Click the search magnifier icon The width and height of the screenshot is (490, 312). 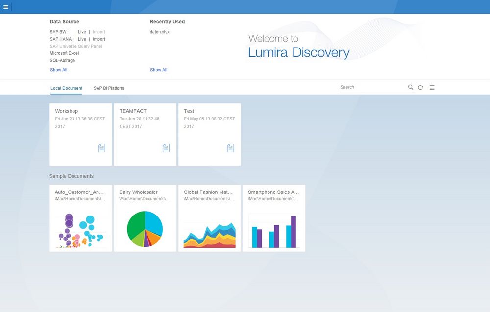tap(410, 87)
